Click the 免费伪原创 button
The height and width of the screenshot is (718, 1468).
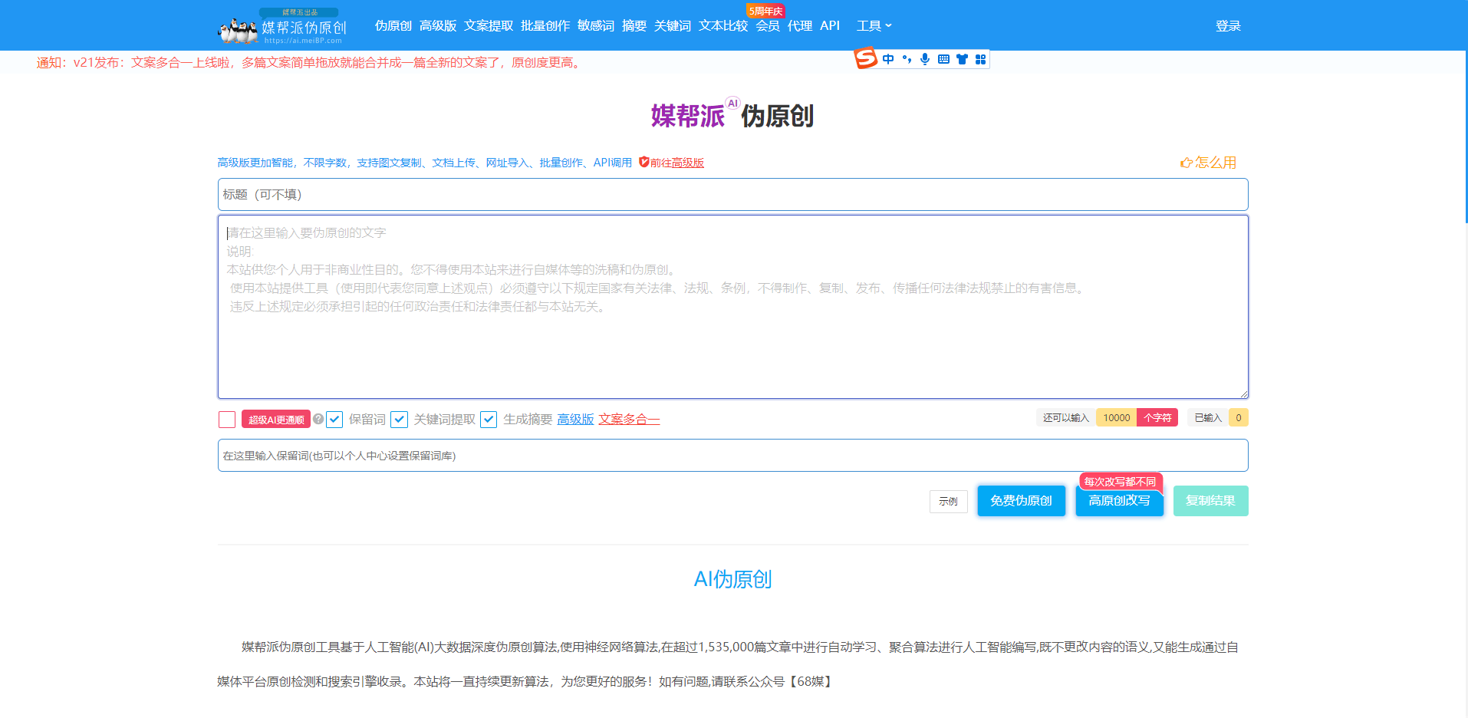pos(1021,500)
